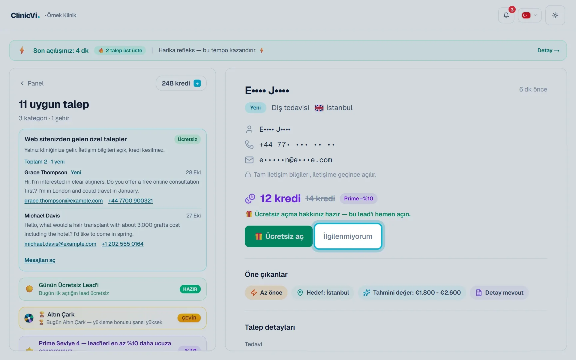
Task: Call +1 202 555 0164
Action: click(122, 244)
